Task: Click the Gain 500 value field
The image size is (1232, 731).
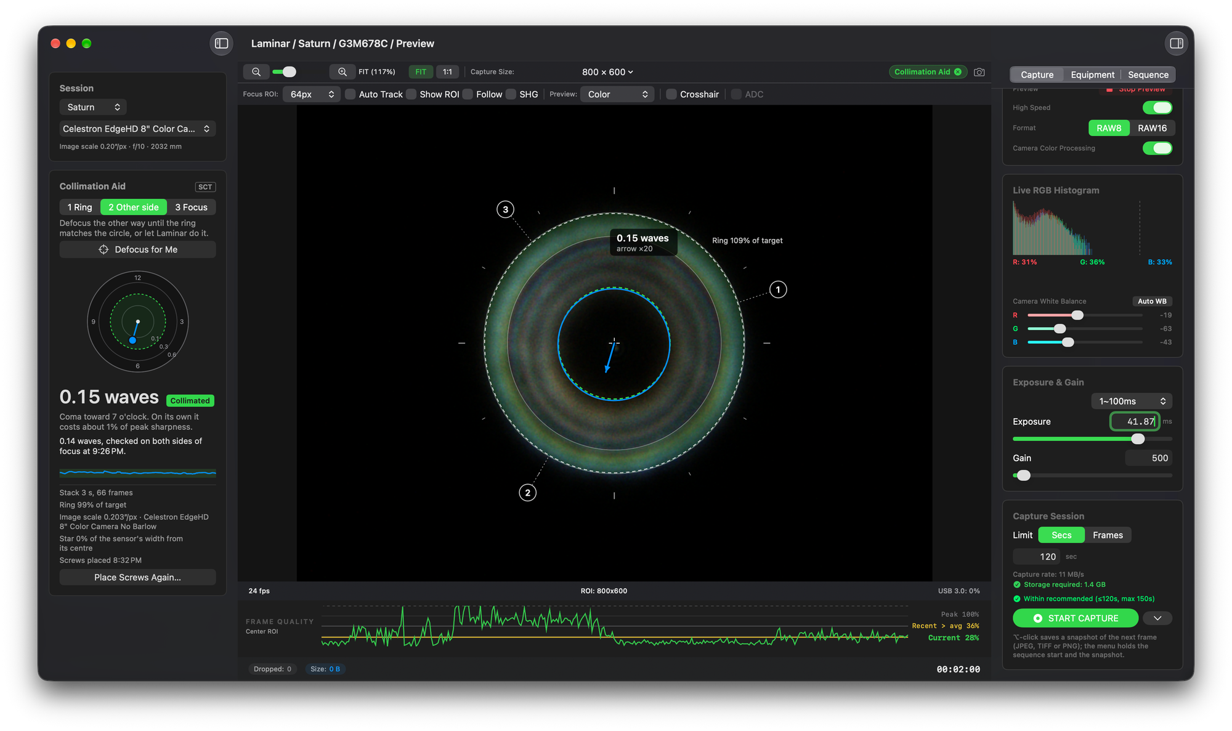Action: point(1149,458)
